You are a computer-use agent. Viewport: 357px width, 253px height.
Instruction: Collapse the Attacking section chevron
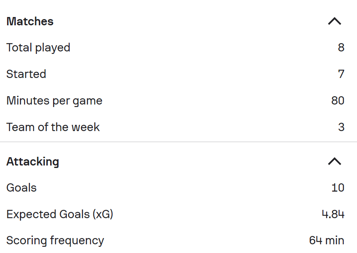[x=334, y=161]
